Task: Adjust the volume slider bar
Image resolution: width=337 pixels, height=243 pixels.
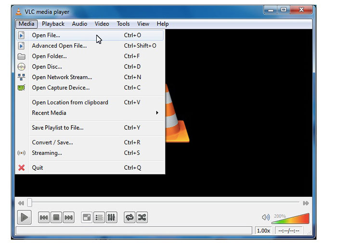Action: pyautogui.click(x=290, y=218)
